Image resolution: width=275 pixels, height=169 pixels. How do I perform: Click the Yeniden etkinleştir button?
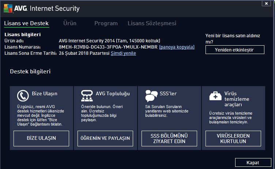coord(235,50)
